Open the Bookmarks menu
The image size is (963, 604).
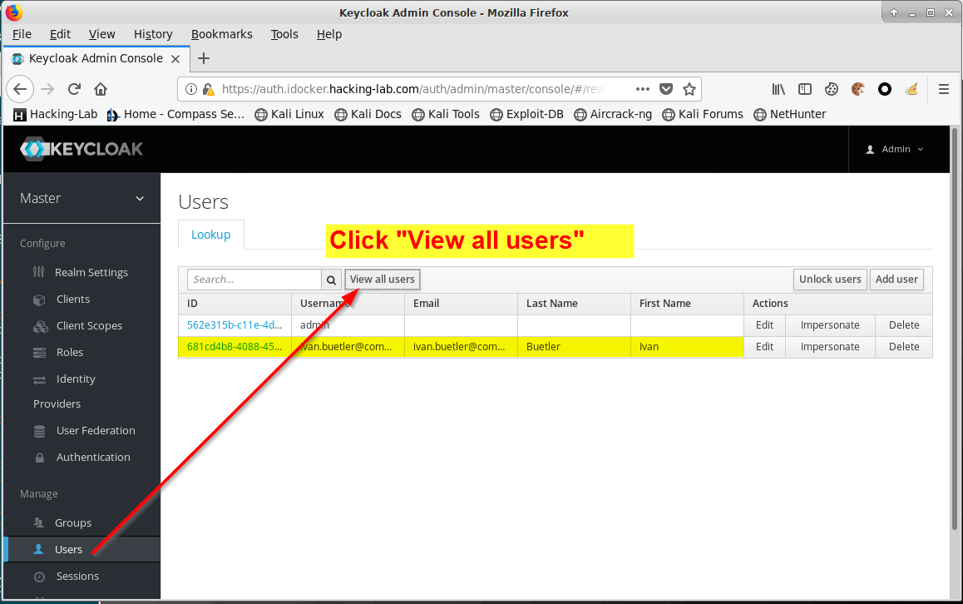tap(222, 34)
